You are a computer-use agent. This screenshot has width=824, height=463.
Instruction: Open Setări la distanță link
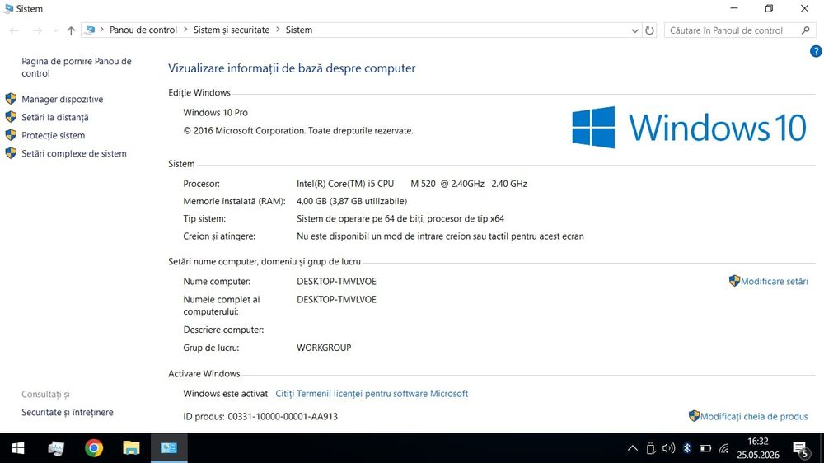click(x=54, y=117)
